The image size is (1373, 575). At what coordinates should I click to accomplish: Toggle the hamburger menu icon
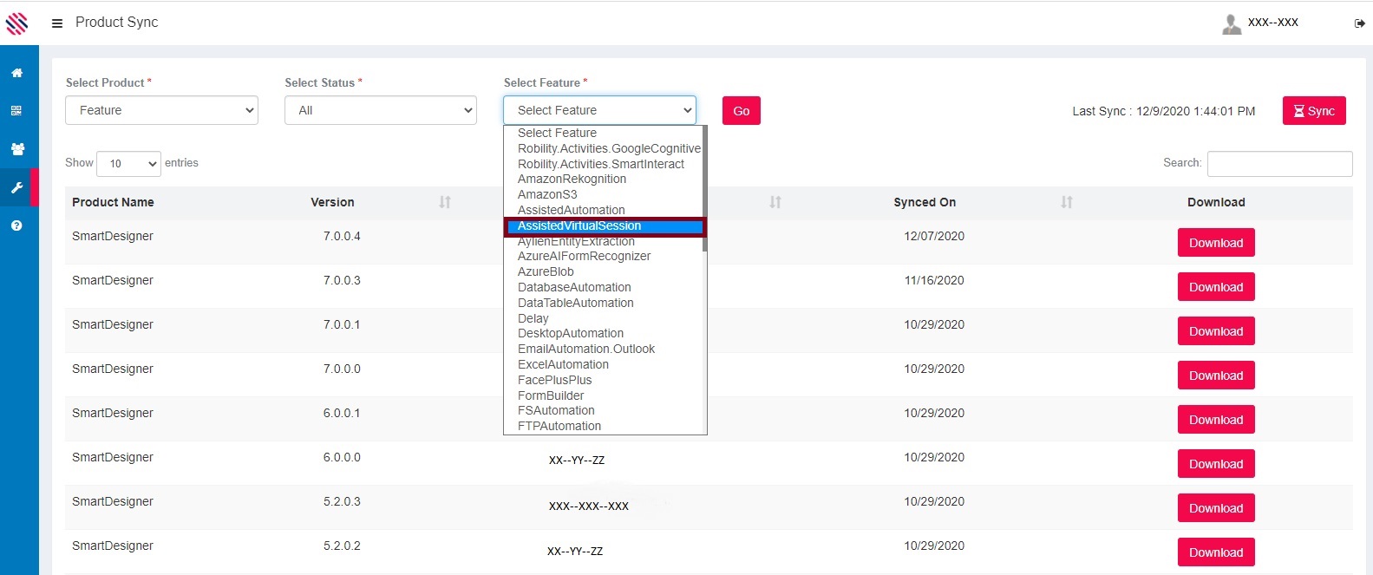57,23
